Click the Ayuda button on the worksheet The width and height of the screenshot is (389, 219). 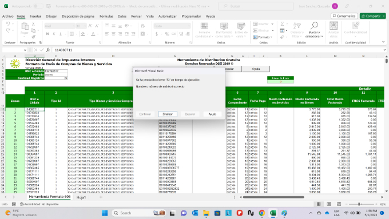[x=256, y=69]
